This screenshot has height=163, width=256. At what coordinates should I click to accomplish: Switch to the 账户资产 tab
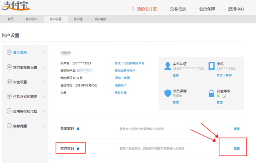pos(32,19)
